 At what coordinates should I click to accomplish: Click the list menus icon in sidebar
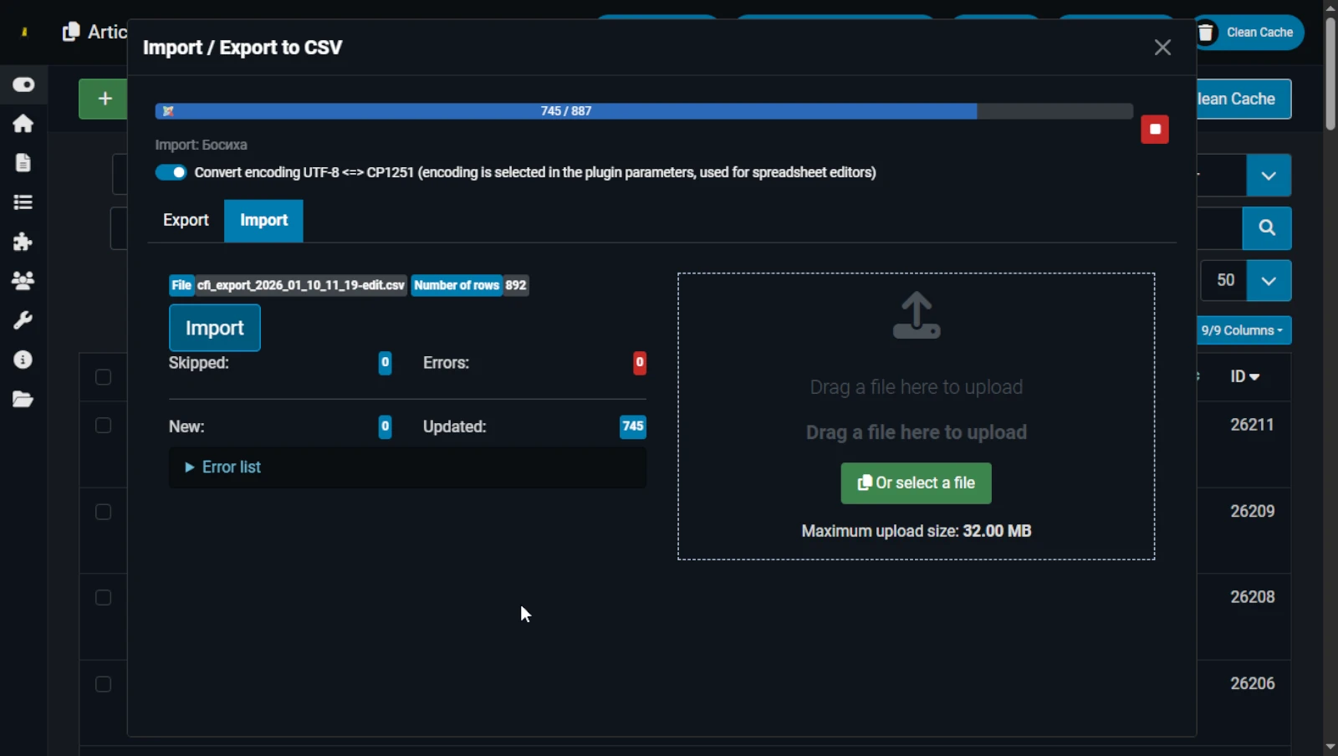tap(23, 202)
